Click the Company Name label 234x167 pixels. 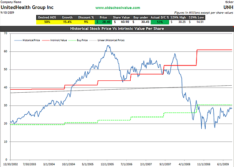point(11,2)
